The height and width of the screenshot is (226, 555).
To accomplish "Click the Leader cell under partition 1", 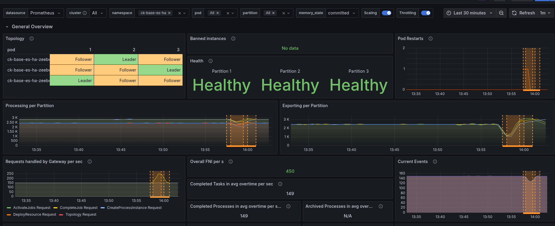I will pyautogui.click(x=72, y=81).
